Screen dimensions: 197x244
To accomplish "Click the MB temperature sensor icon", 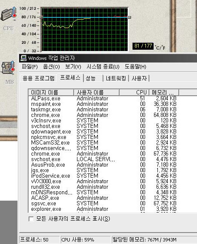I will (x=8, y=68).
